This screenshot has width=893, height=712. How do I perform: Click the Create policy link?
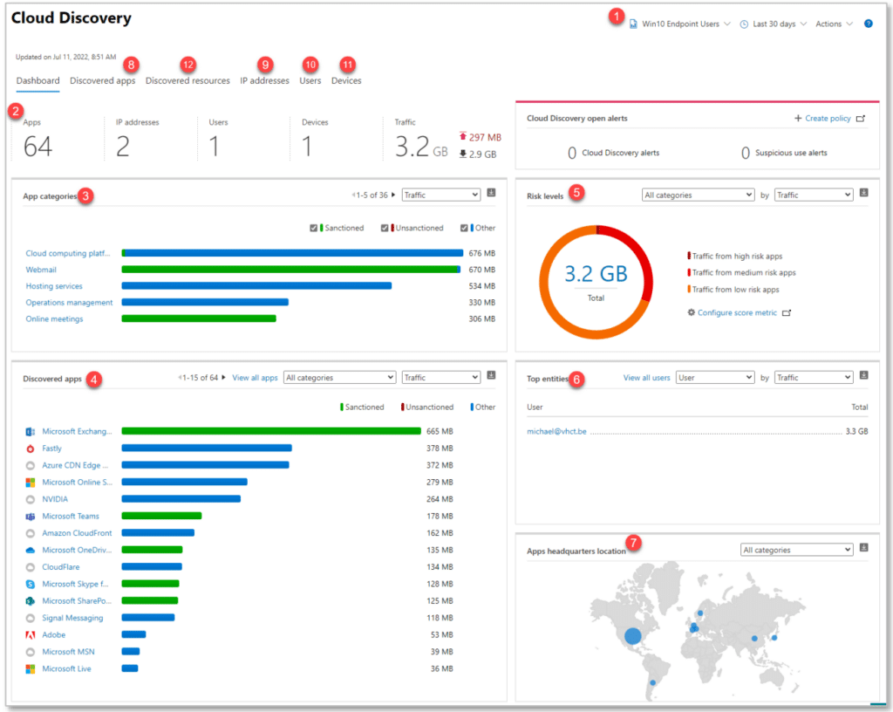[x=828, y=117]
